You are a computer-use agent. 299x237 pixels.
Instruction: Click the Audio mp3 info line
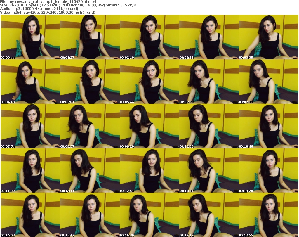coord(39,9)
